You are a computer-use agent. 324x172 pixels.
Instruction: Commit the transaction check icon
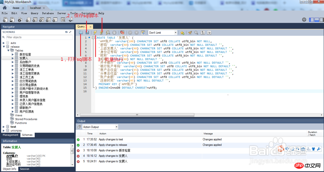click(130, 32)
